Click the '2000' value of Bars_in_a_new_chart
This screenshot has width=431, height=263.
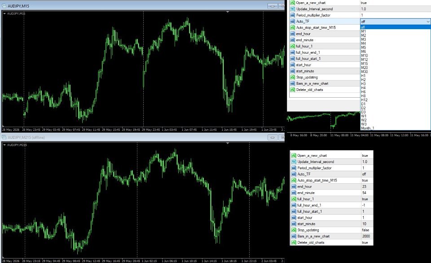click(x=366, y=236)
